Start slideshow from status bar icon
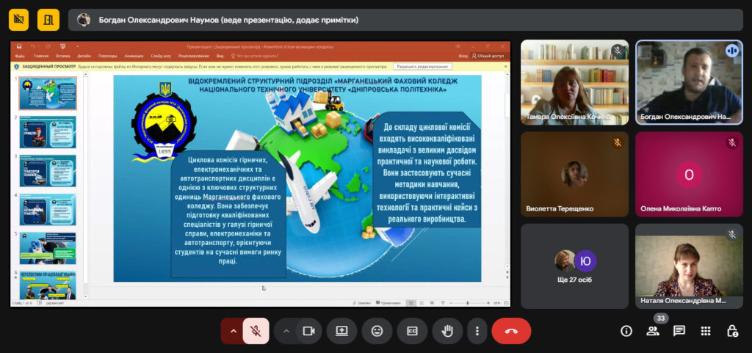Screen dimensions: 752x353 [x=443, y=302]
